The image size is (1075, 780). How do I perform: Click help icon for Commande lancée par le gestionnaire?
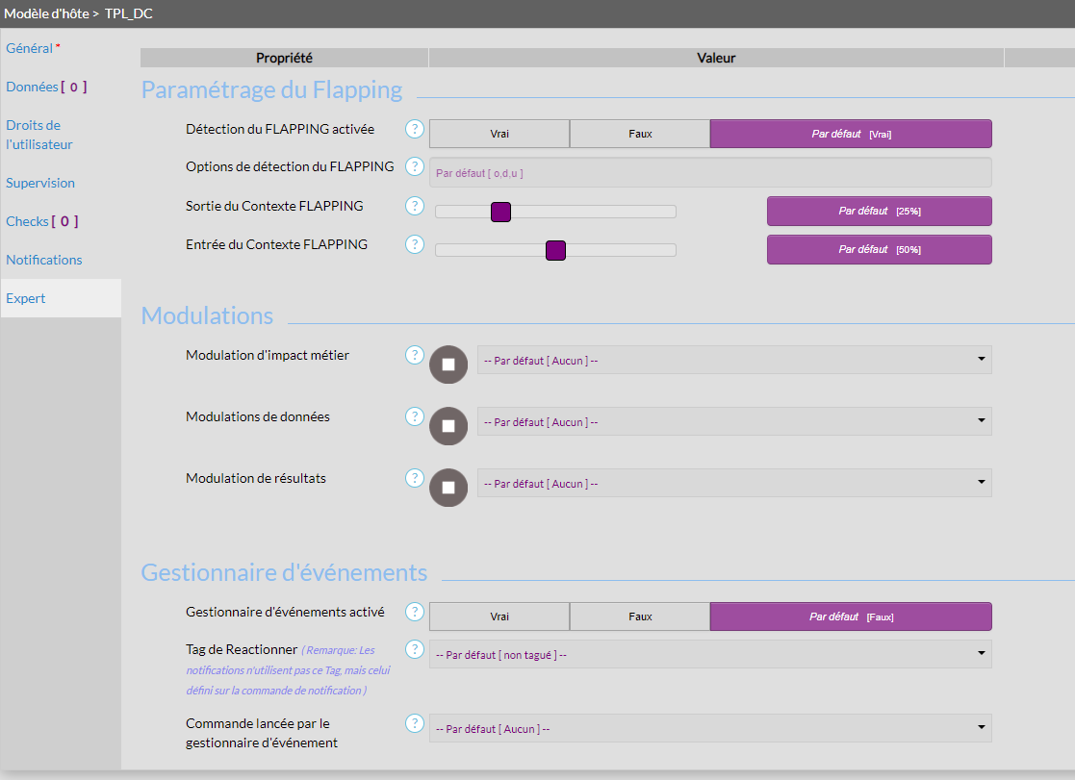point(414,723)
